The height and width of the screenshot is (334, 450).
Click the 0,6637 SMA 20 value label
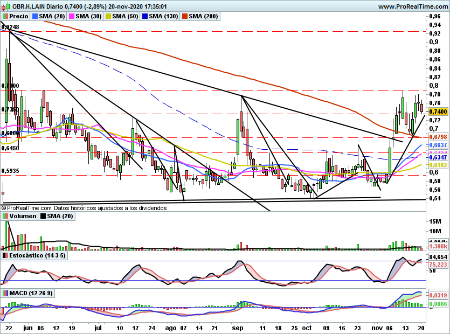pyautogui.click(x=438, y=145)
